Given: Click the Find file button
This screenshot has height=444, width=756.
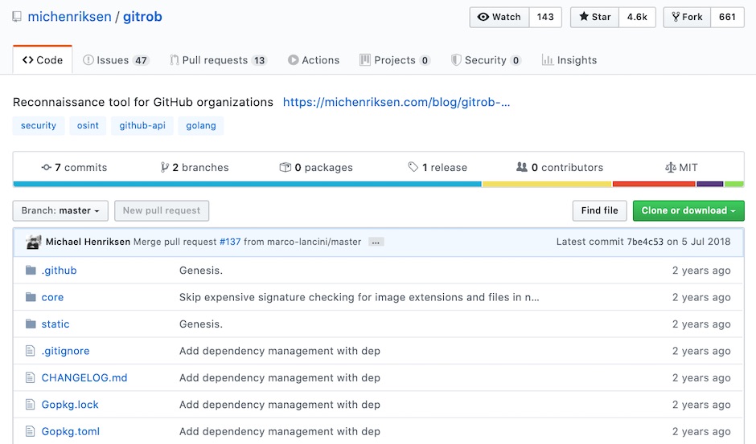Looking at the screenshot, I should click(599, 210).
